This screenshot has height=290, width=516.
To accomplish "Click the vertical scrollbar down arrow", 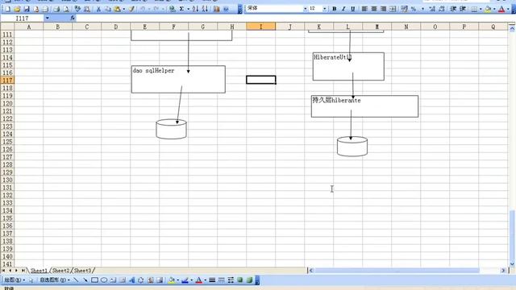I will click(x=512, y=263).
